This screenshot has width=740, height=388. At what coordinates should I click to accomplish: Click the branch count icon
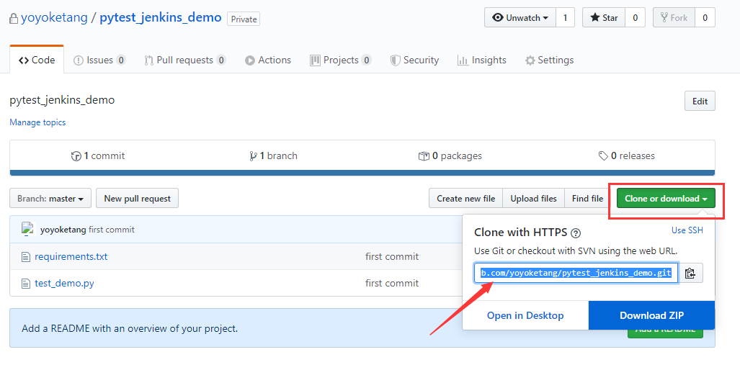tap(253, 156)
